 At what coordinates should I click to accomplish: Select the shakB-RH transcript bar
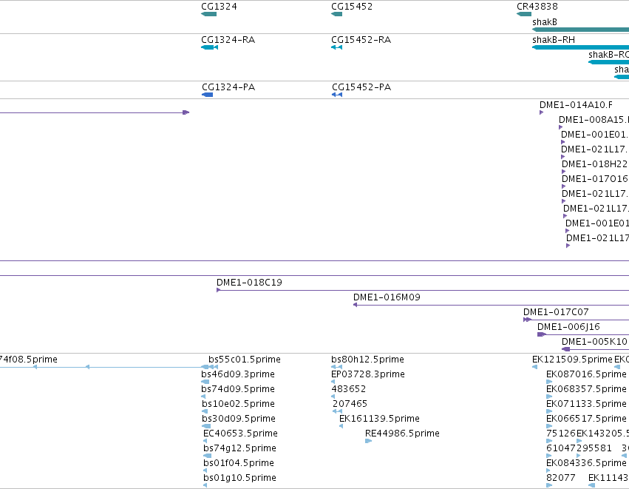click(580, 47)
